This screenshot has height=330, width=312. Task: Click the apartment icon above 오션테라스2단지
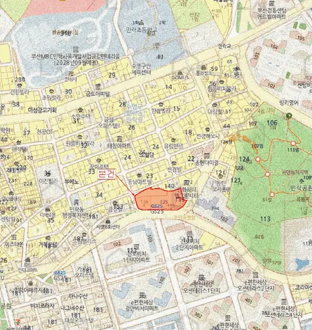[255, 275]
